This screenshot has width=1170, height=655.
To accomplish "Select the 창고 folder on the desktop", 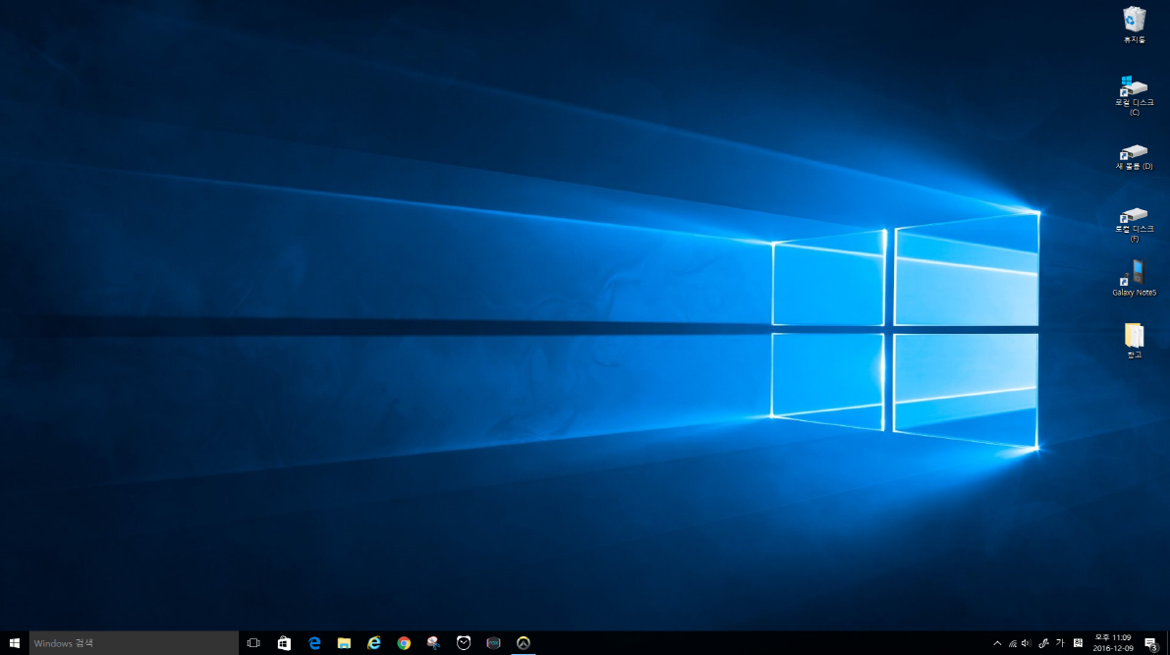I will click(1135, 341).
